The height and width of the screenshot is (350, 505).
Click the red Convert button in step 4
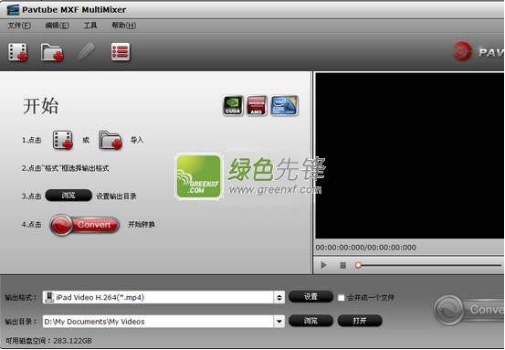click(85, 225)
